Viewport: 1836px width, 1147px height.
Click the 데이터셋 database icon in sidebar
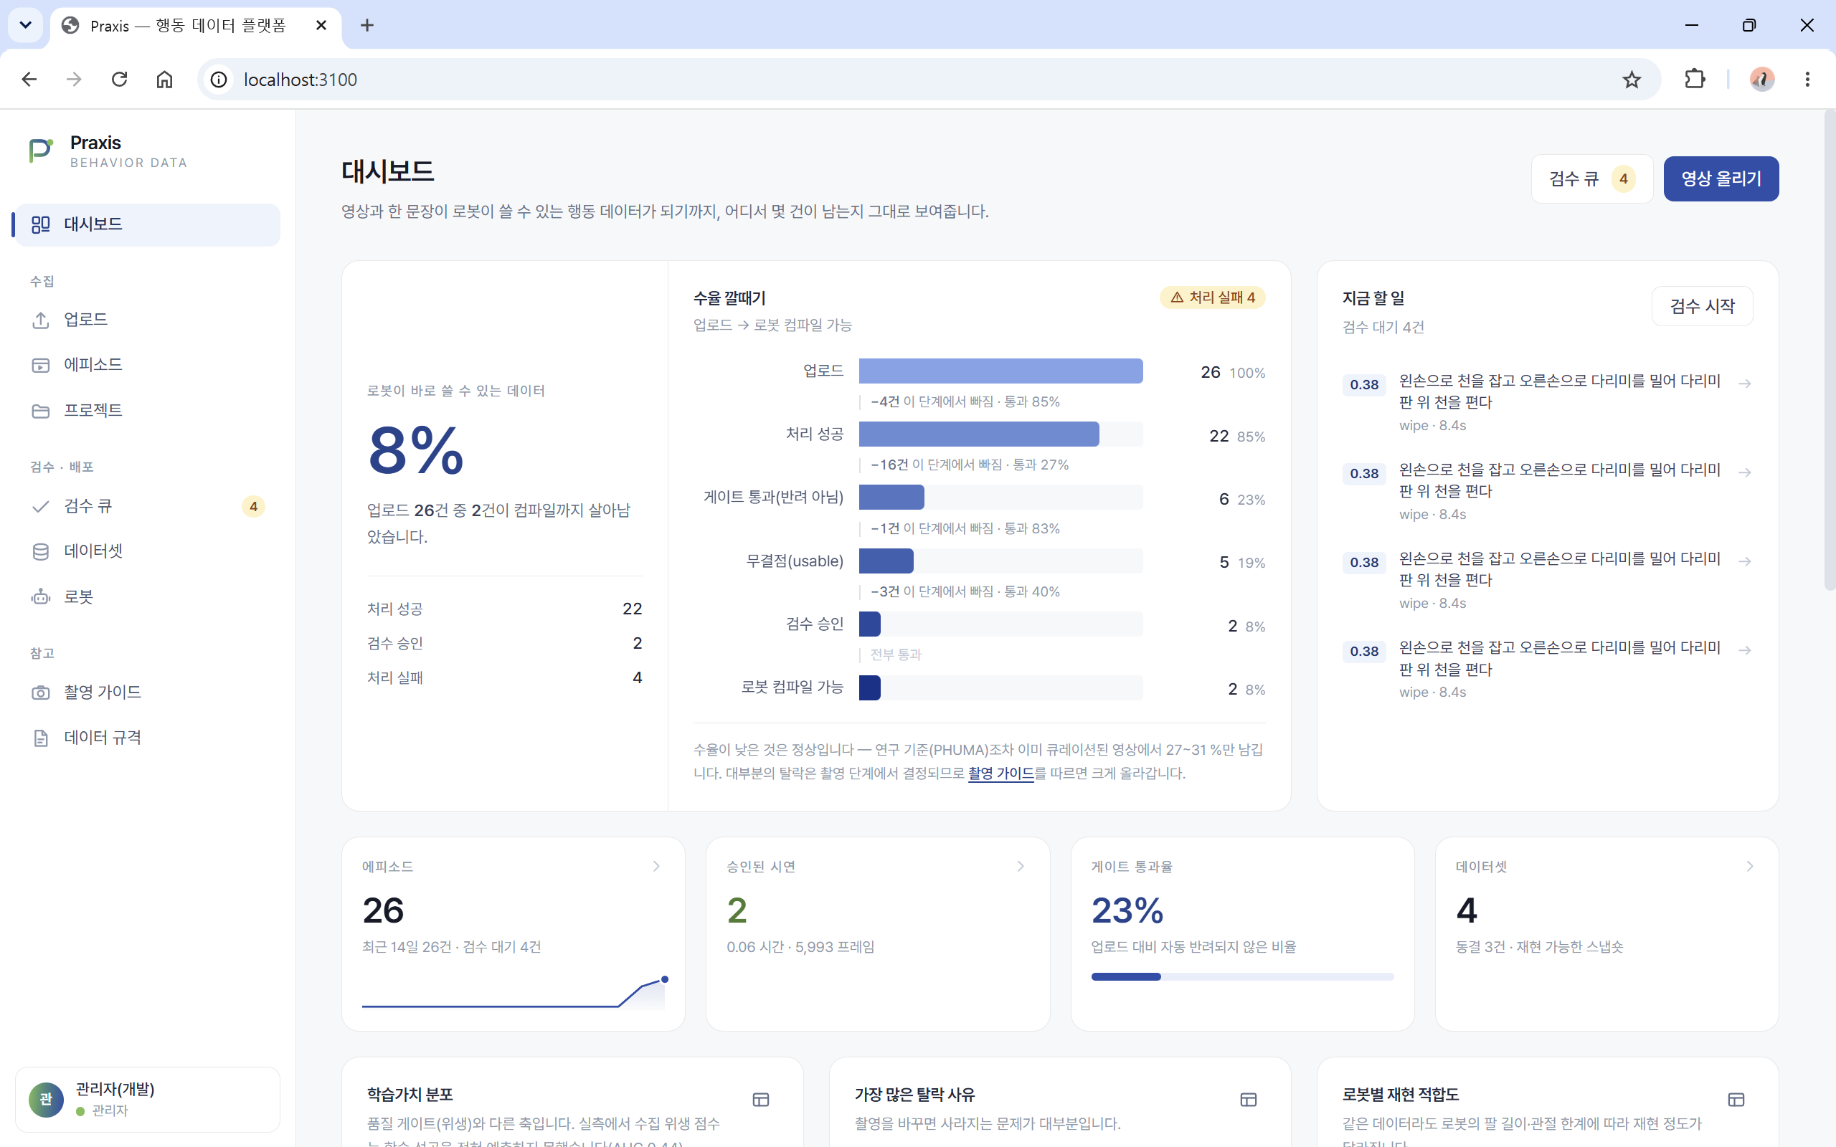tap(40, 551)
